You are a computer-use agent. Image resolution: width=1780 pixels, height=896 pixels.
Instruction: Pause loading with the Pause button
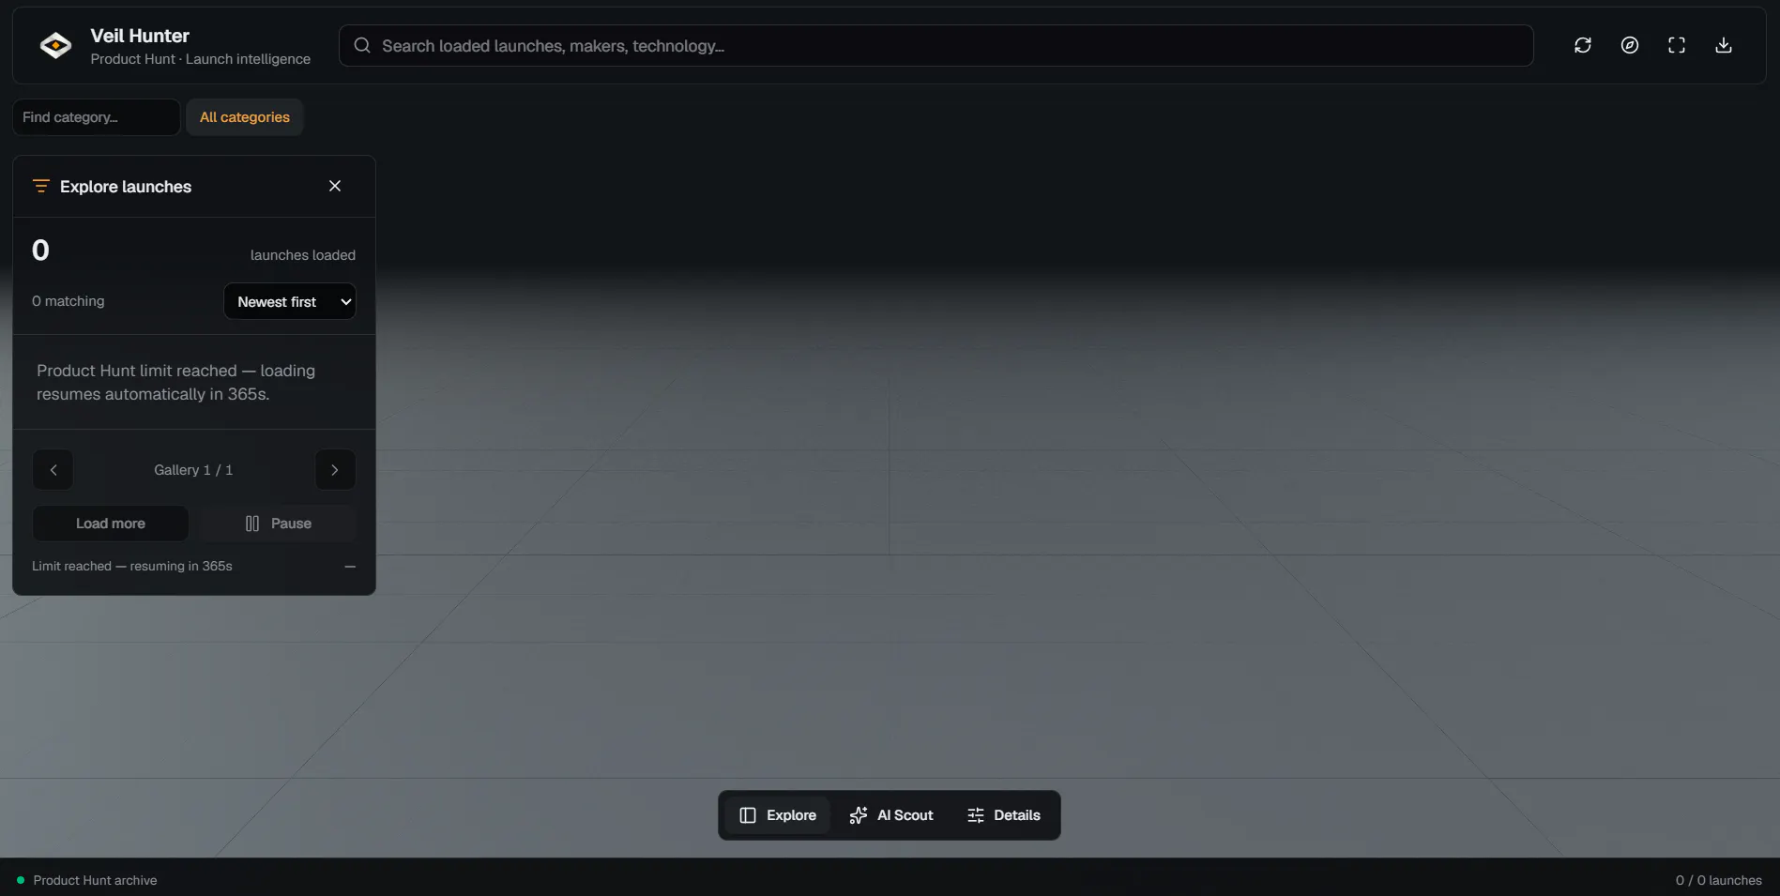[x=278, y=524]
